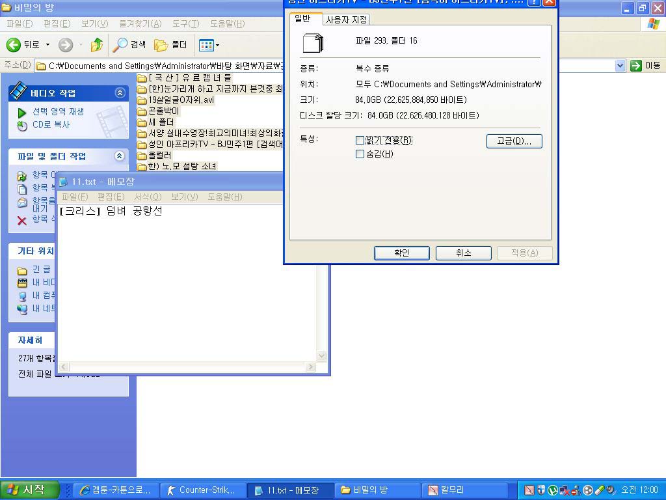This screenshot has height=500, width=666.
Task: Open the Notepad '서식' menu
Action: (147, 197)
